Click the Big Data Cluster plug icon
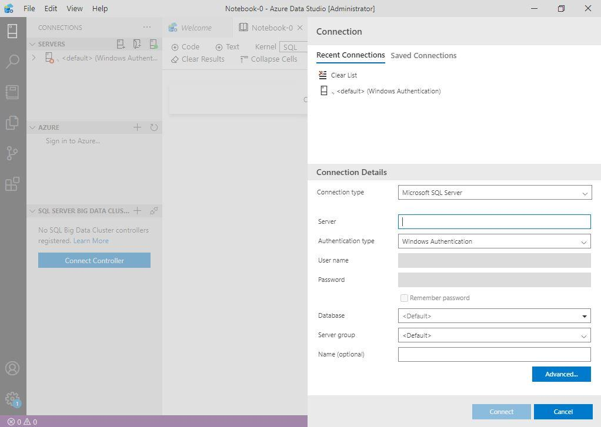Screen dimensions: 601x427 153,211
